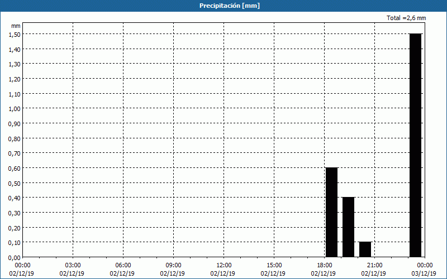Click the 00:00 03/12/19 time label
447x279 pixels.
pyautogui.click(x=424, y=270)
